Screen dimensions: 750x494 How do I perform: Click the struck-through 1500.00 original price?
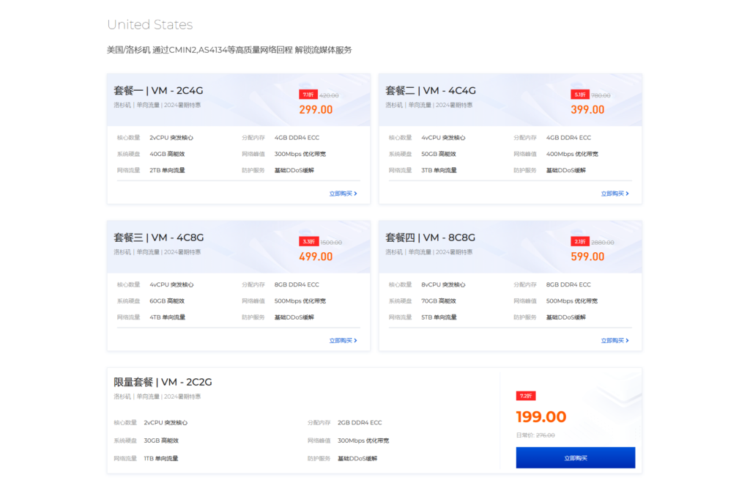click(x=331, y=243)
